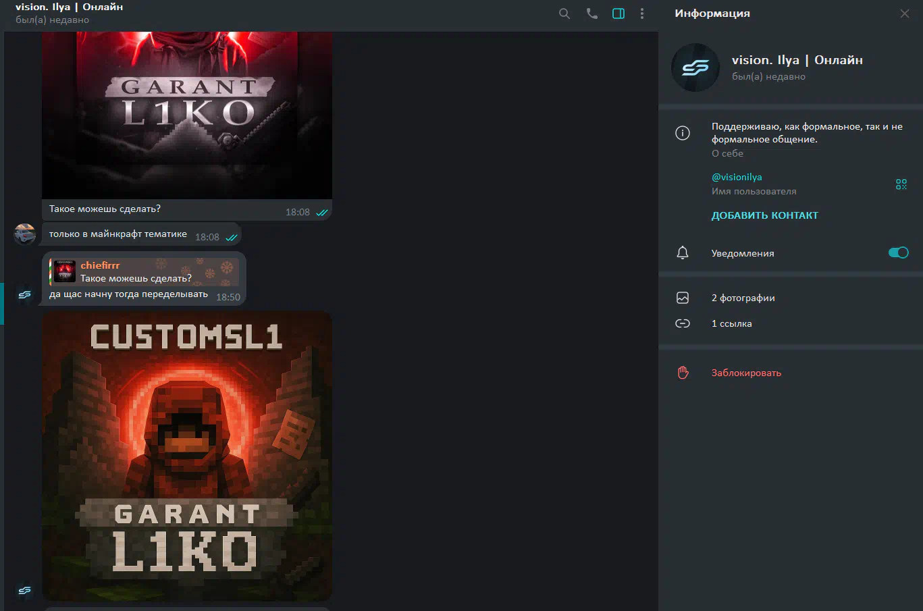Click the info circle icon near bio
Screen dimensions: 923x611
coord(683,133)
